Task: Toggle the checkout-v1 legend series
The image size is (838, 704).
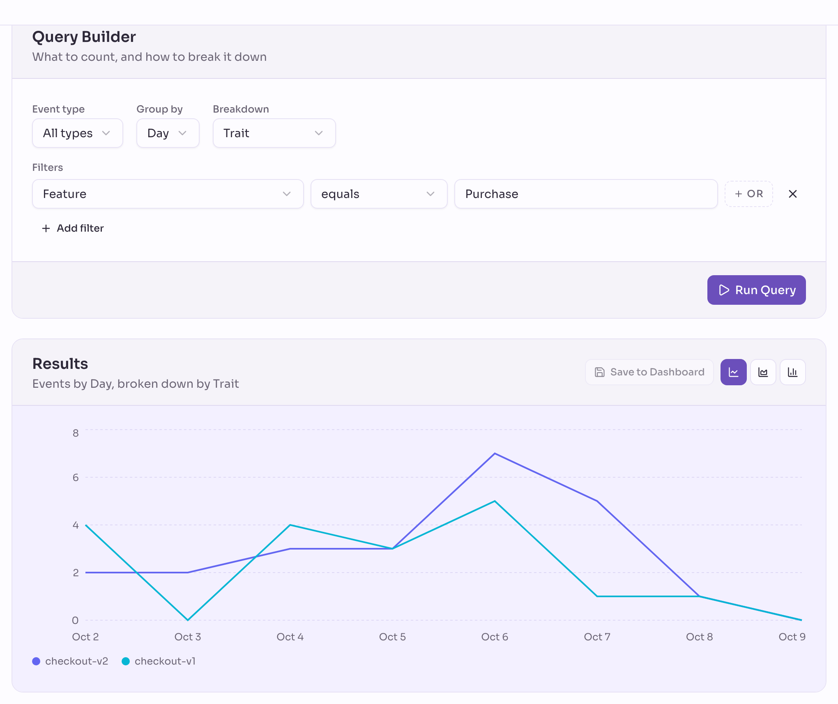Action: [x=159, y=661]
